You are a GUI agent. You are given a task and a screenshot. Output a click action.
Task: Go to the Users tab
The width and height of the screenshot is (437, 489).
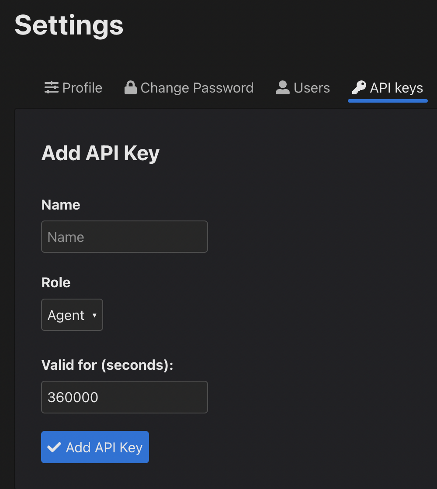click(312, 88)
